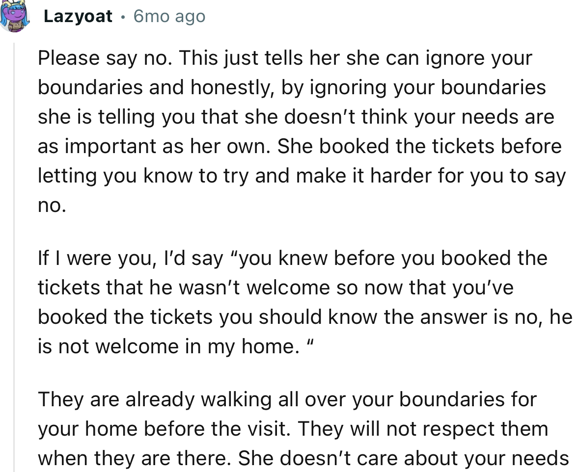This screenshot has height=472, width=578.
Task: Open the Lazyoat username profile link
Action: [78, 17]
